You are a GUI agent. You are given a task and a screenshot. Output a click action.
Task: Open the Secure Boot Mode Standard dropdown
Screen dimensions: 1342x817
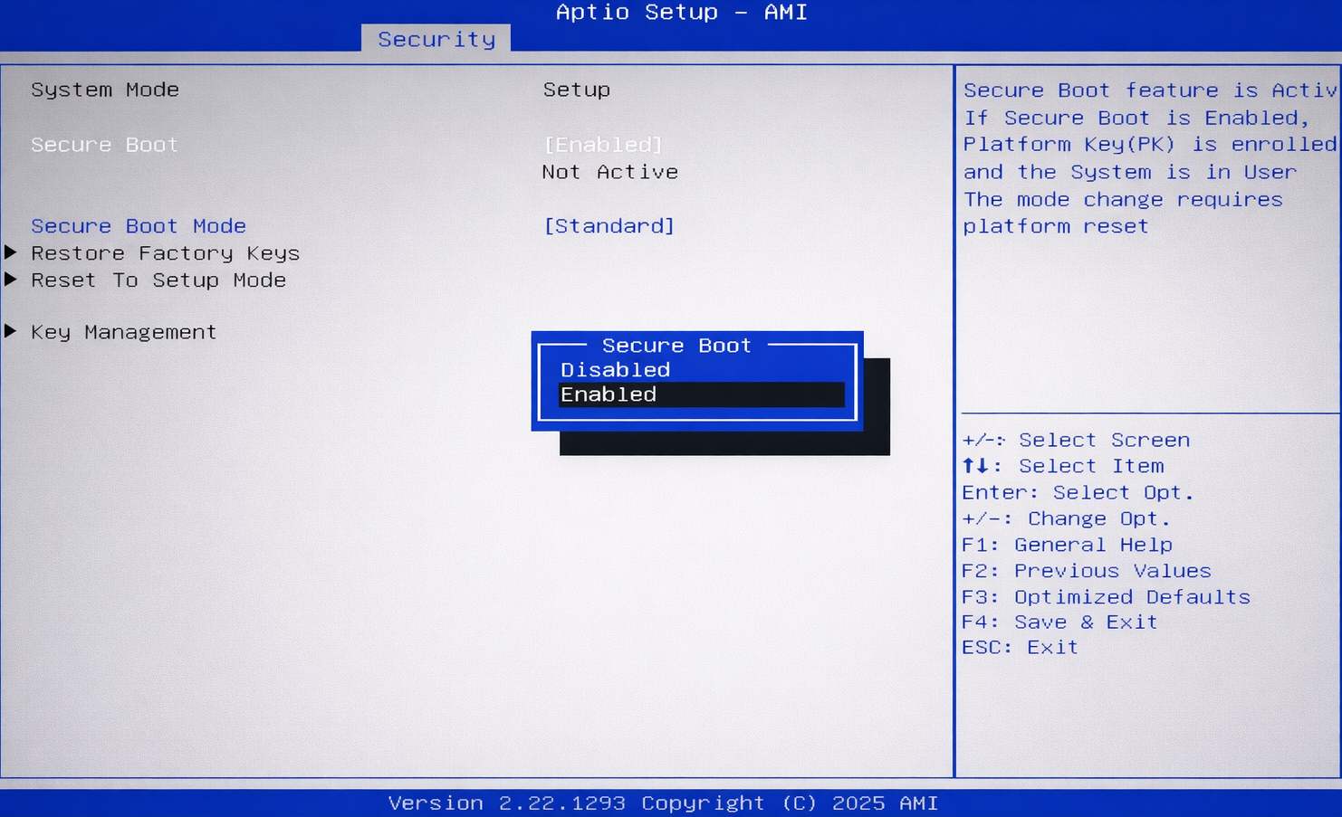point(609,225)
